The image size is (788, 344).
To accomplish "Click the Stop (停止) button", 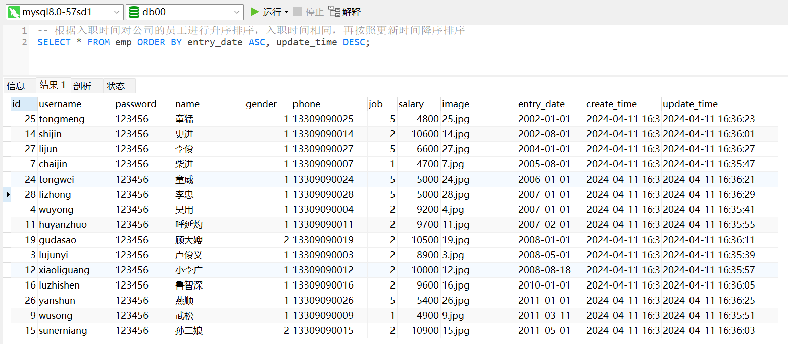I will click(309, 12).
